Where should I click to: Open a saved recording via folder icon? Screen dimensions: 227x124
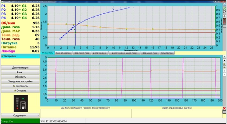(x=224, y=64)
